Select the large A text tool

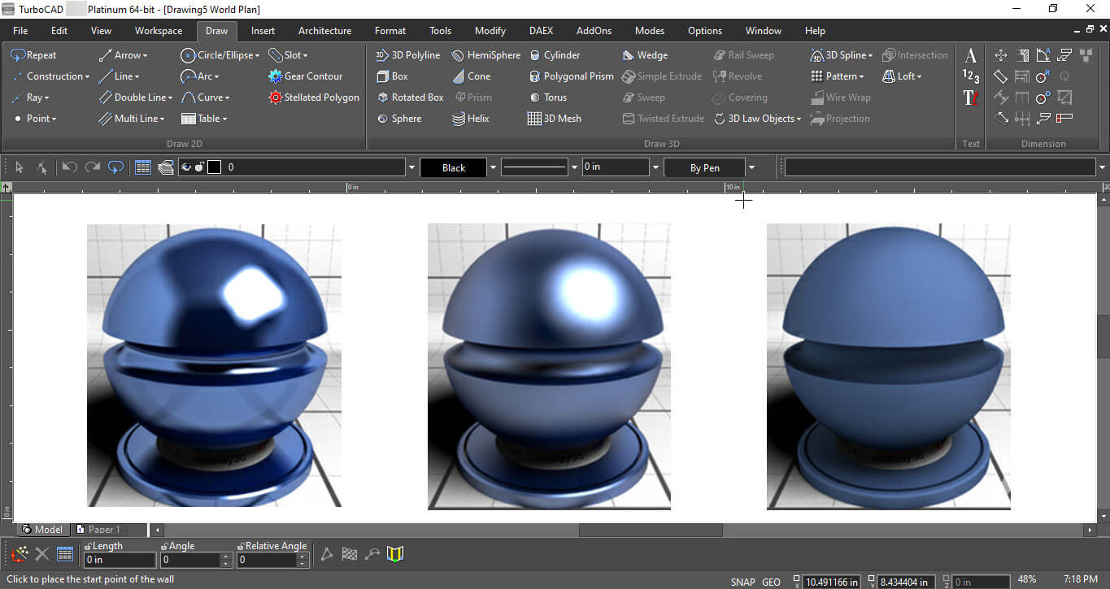(971, 56)
